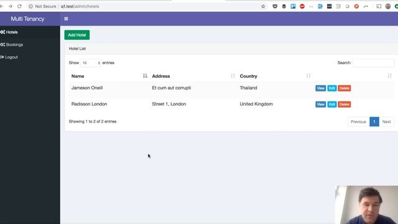Viewport: 398px width, 224px height.
Task: Open the Show entries count dropdown
Action: [91, 63]
